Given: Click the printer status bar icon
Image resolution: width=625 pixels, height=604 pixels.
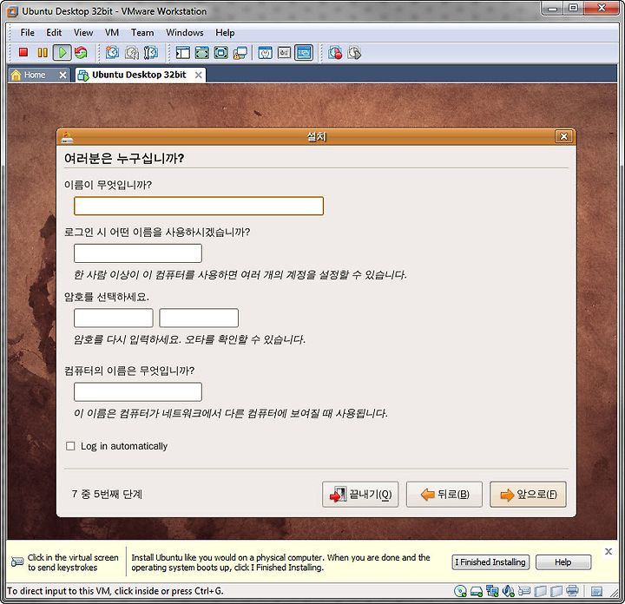Looking at the screenshot, I should point(572,591).
